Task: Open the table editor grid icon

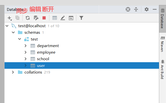Action: coord(55,18)
